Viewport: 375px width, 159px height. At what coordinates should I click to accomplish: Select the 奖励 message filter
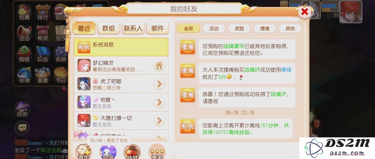239,29
